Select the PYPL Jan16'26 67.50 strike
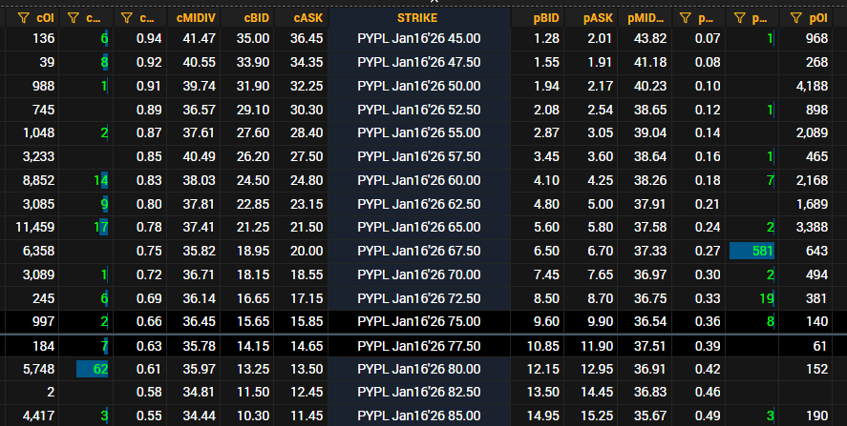The image size is (847, 426). click(418, 252)
